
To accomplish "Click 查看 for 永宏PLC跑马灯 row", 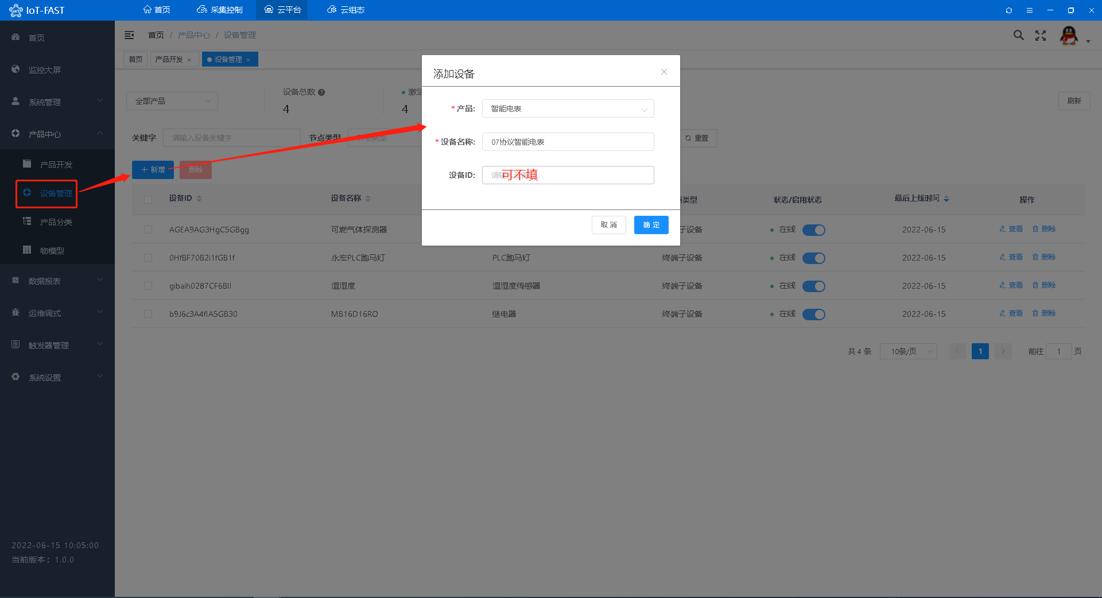I will pos(1011,257).
